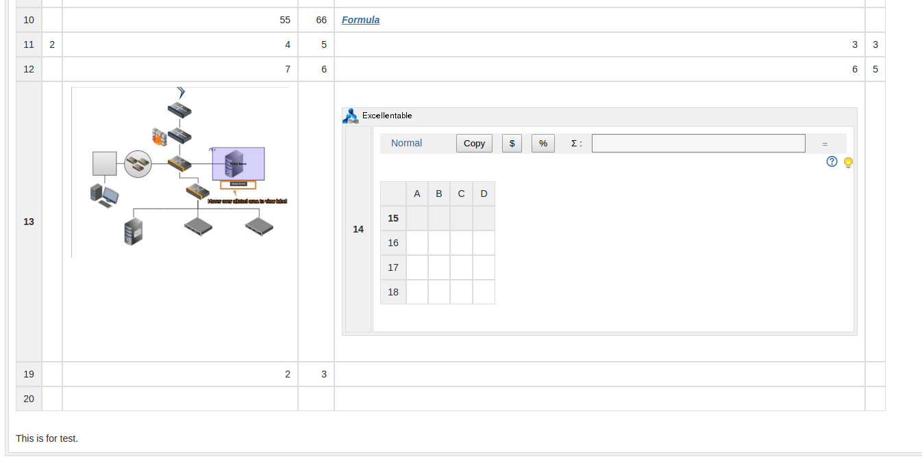
Task: Open the Normal style dropdown
Action: point(406,143)
